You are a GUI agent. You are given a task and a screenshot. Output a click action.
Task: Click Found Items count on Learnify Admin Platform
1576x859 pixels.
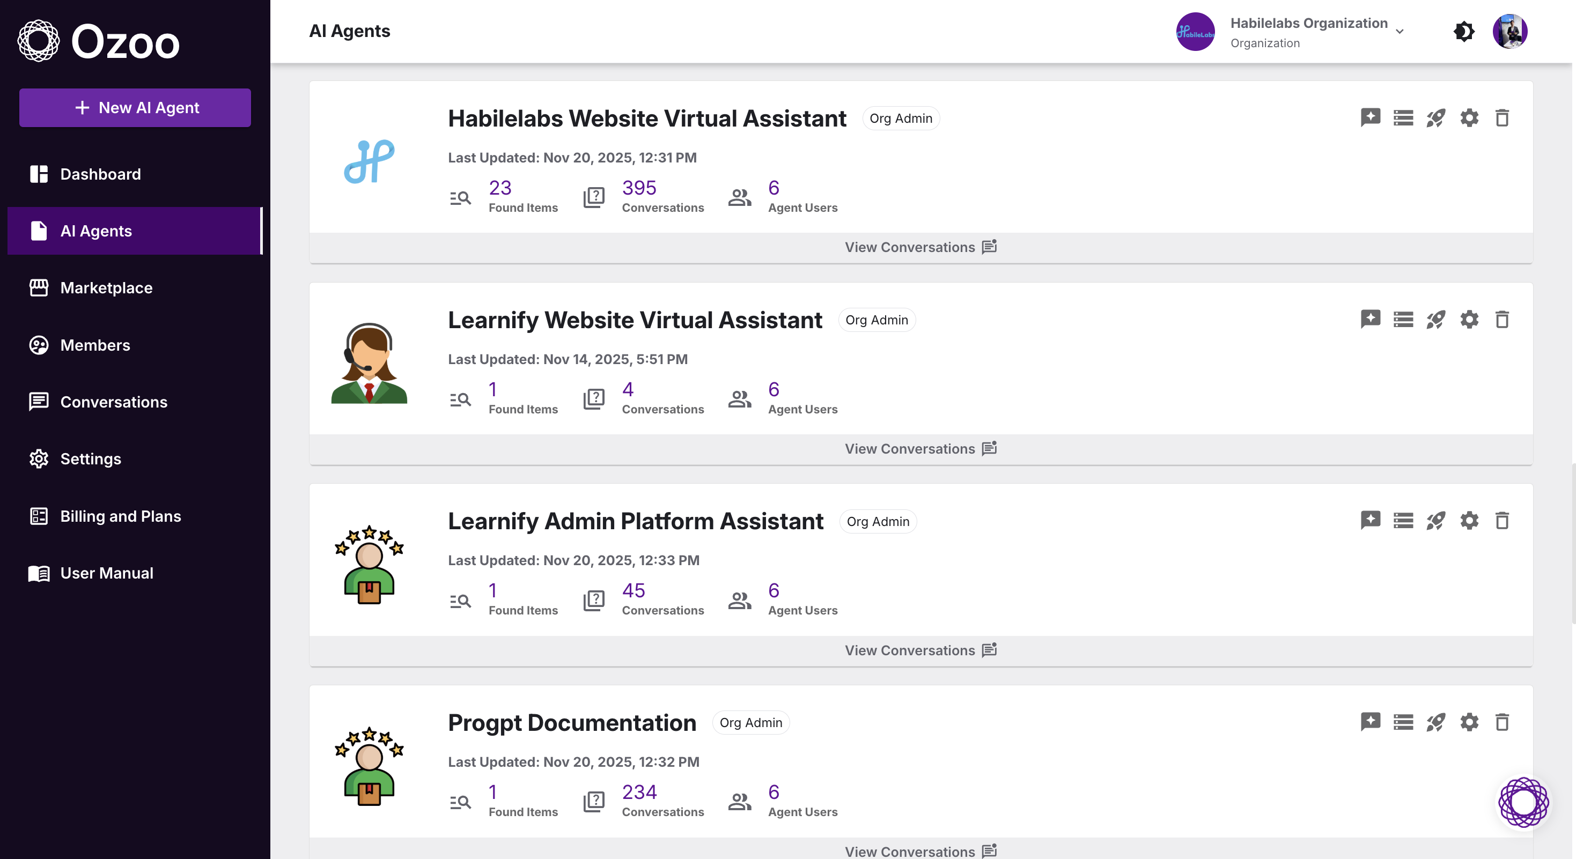[523, 598]
